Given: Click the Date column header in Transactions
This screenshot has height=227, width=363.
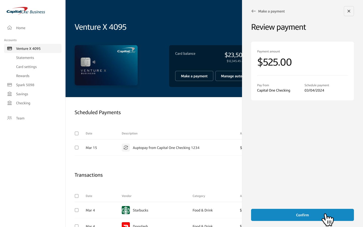Looking at the screenshot, I should [89, 196].
